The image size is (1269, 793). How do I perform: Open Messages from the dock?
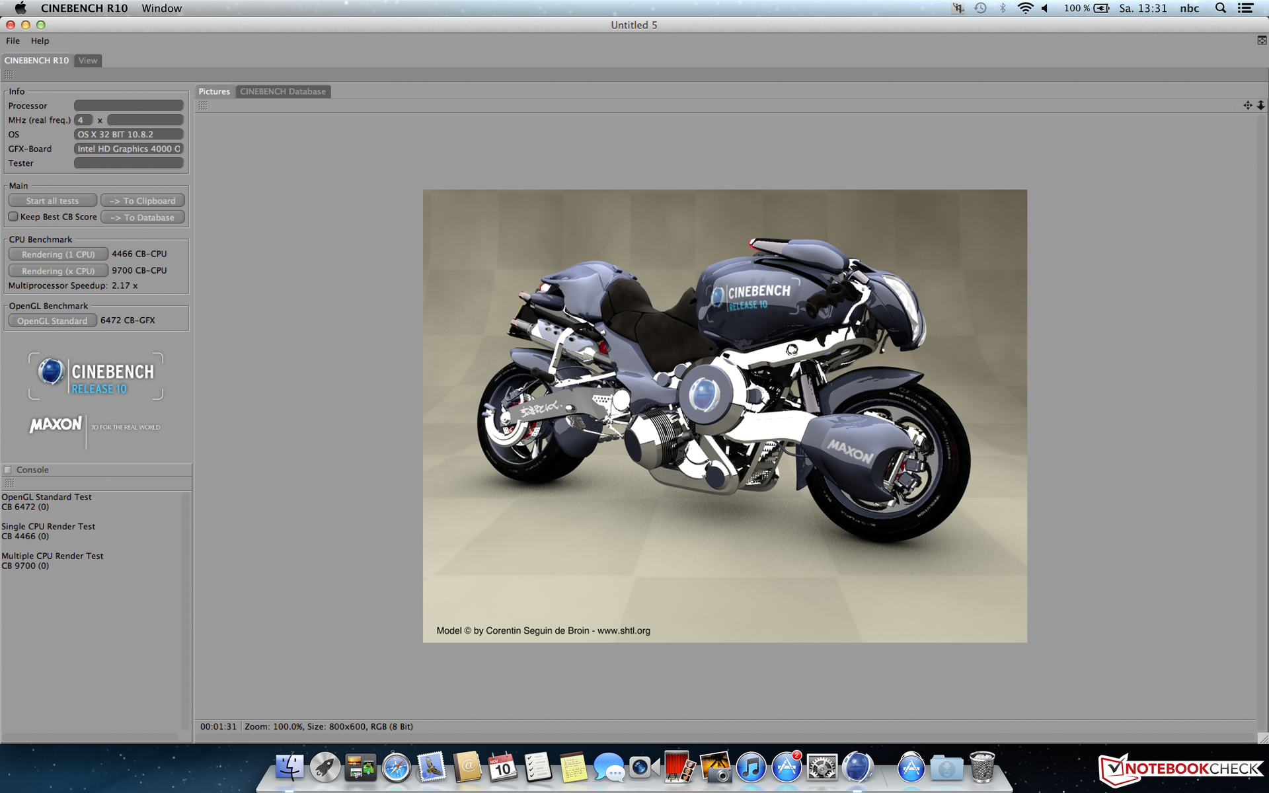point(609,768)
